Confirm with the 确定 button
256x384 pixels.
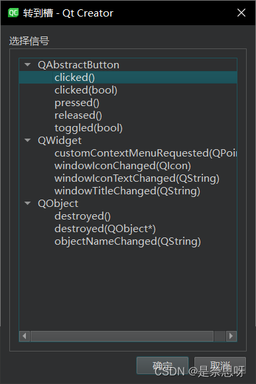[x=162, y=365]
